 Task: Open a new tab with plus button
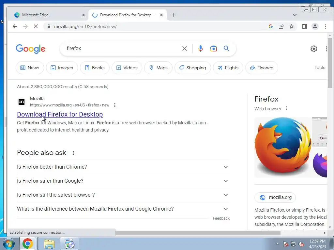click(x=174, y=15)
